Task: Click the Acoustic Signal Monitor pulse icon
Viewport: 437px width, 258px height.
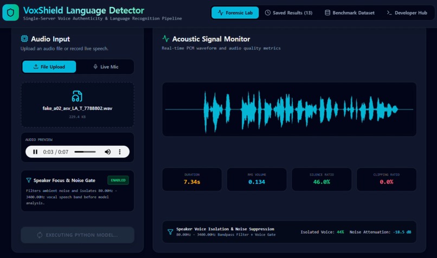Action: 165,38
